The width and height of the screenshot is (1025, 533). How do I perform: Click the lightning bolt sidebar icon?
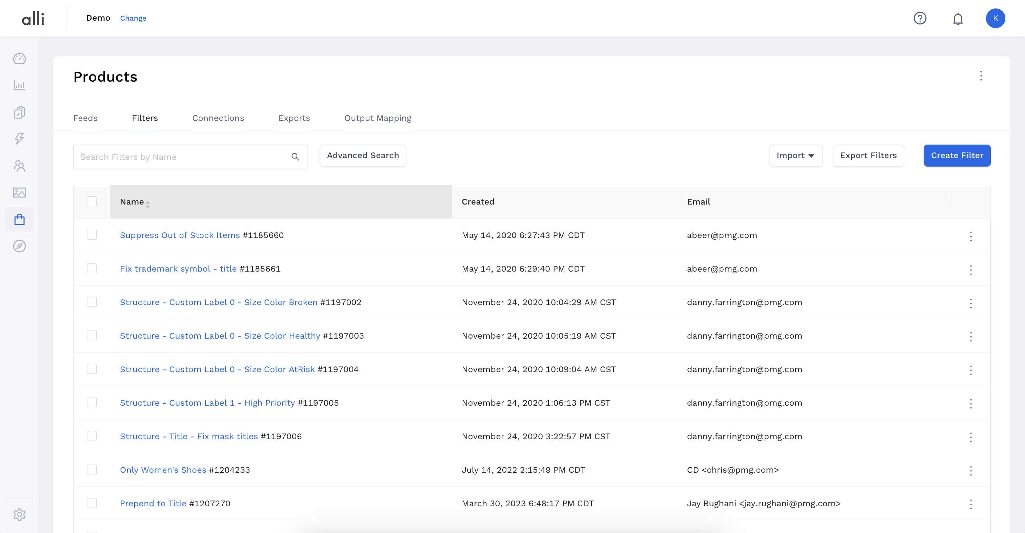[20, 139]
